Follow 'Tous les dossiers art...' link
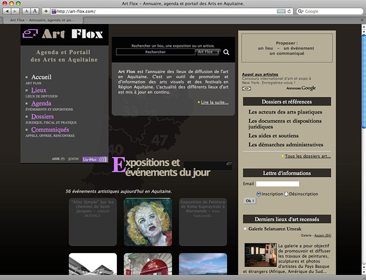The image size is (366, 280). tap(308, 156)
